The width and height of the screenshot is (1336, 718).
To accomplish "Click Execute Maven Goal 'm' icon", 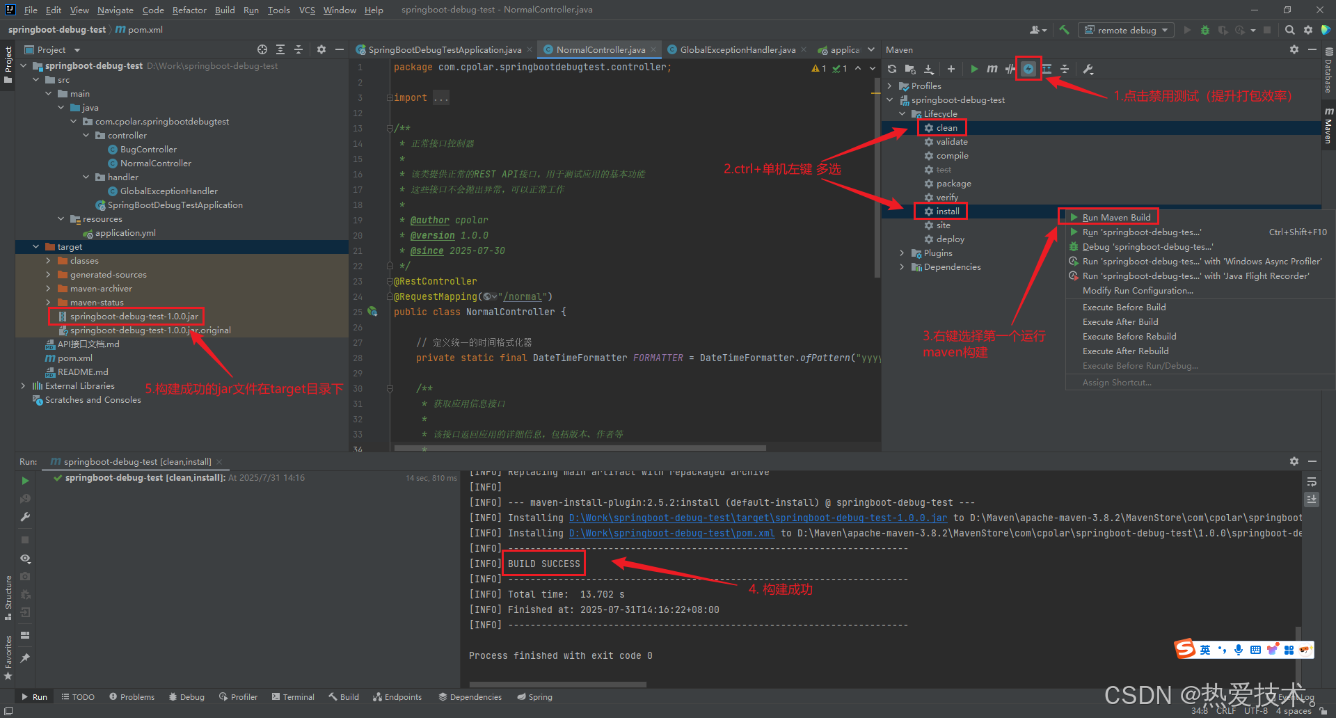I will click(x=992, y=69).
